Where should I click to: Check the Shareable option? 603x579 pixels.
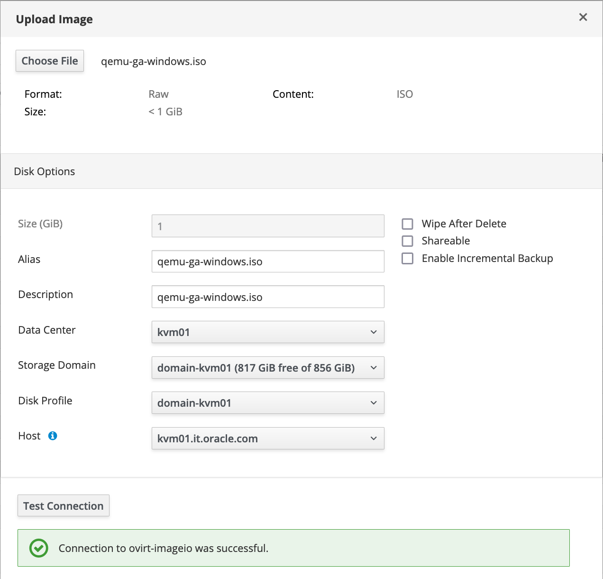tap(407, 241)
